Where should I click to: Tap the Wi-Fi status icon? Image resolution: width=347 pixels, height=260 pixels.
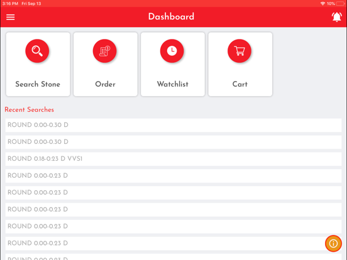pyautogui.click(x=322, y=3)
